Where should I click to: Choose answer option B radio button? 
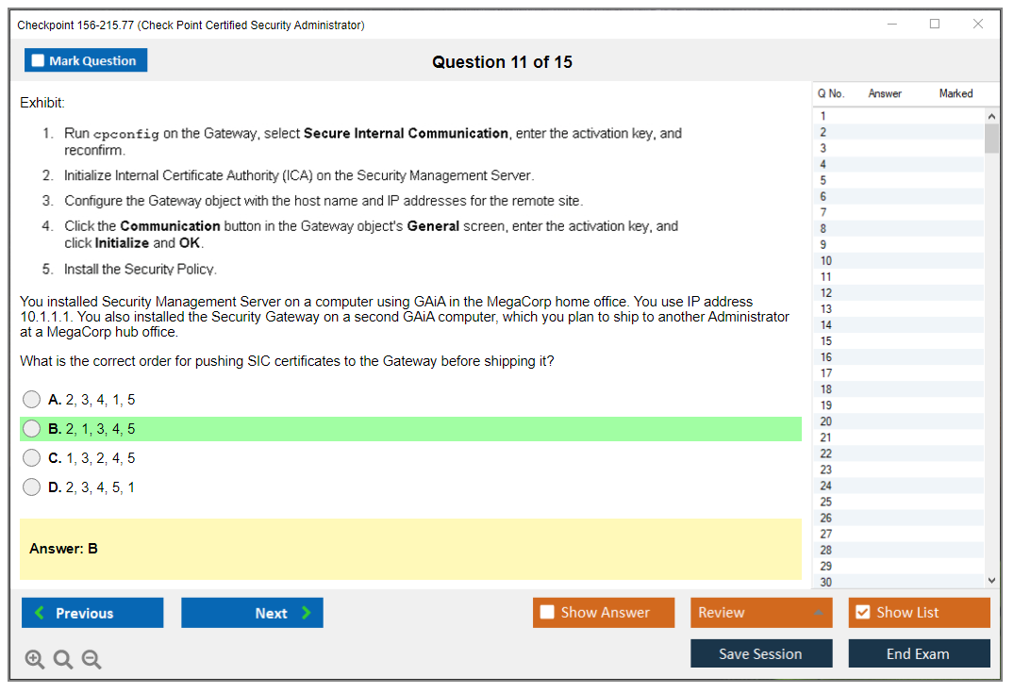(x=32, y=429)
